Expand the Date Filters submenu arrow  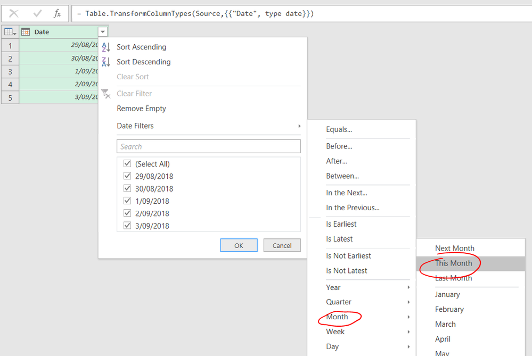click(x=299, y=126)
